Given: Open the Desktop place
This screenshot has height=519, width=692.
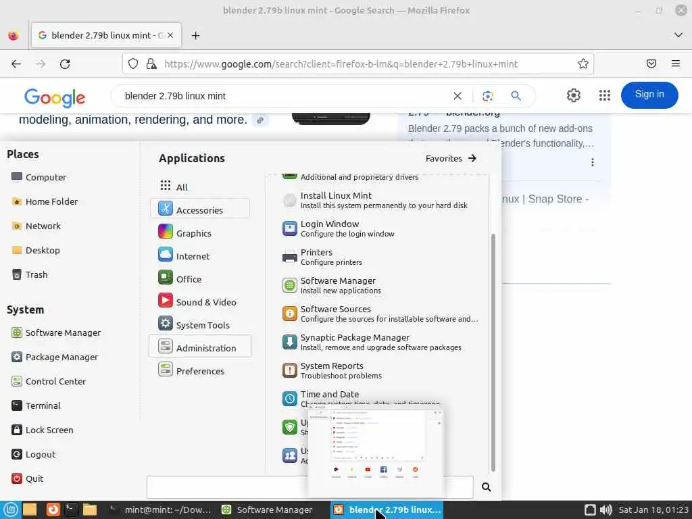Looking at the screenshot, I should coord(35,250).
